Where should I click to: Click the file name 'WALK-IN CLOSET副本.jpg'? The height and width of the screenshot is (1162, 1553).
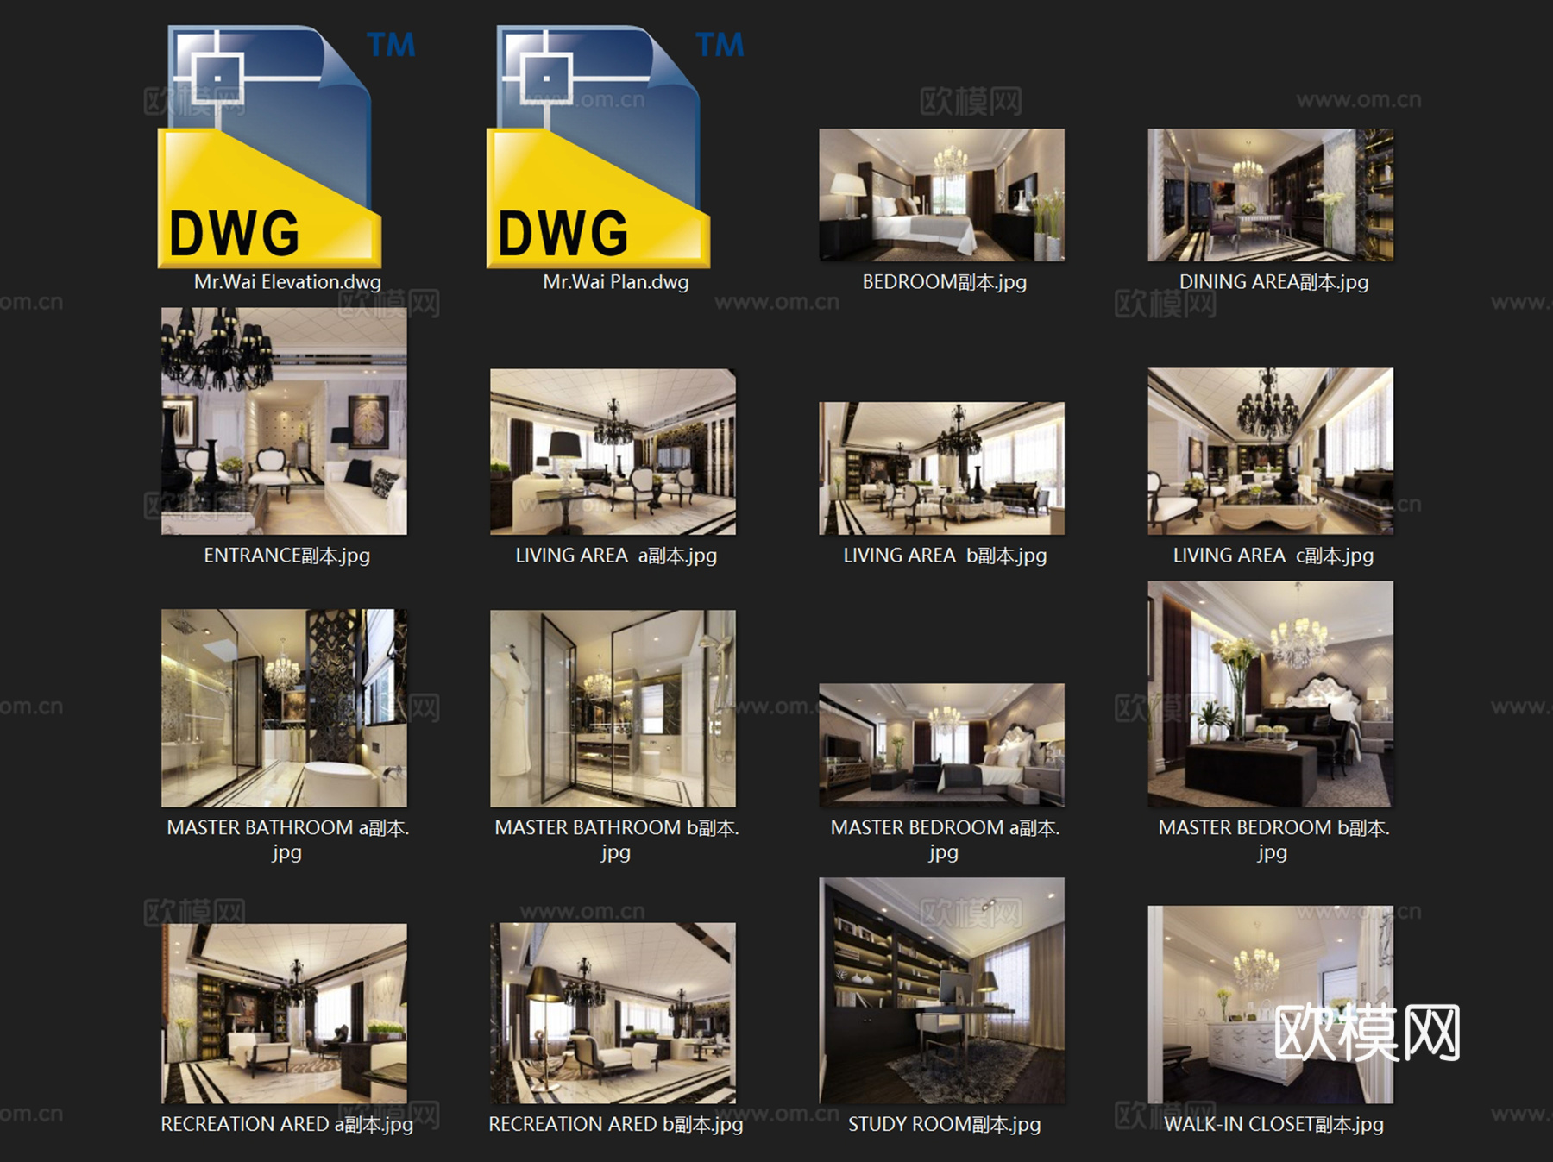(1273, 1125)
